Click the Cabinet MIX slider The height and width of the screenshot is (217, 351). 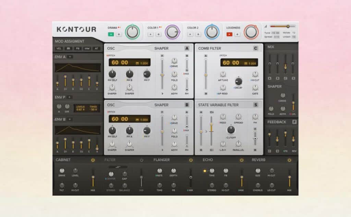93,178
